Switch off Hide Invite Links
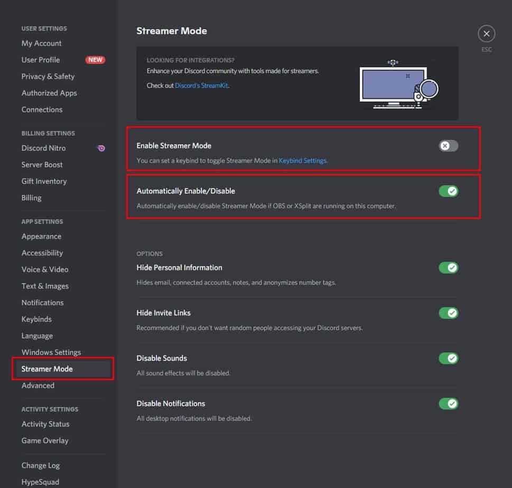The image size is (512, 488). [448, 313]
